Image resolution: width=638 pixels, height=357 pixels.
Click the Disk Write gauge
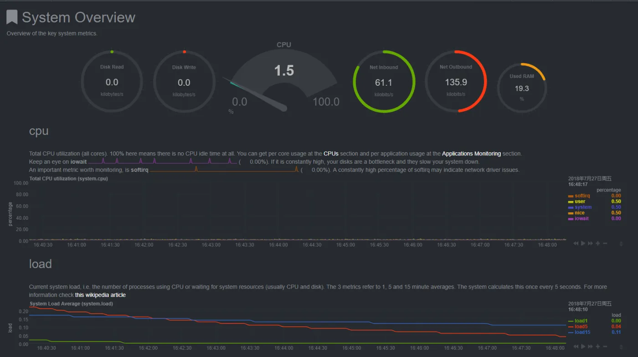click(x=184, y=82)
